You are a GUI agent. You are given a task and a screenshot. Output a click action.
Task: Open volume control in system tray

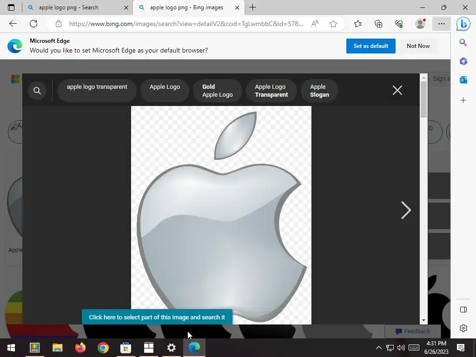[x=401, y=348]
